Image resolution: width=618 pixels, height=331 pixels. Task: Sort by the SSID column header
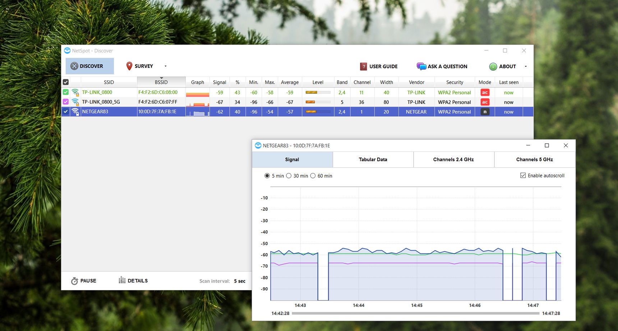(109, 82)
